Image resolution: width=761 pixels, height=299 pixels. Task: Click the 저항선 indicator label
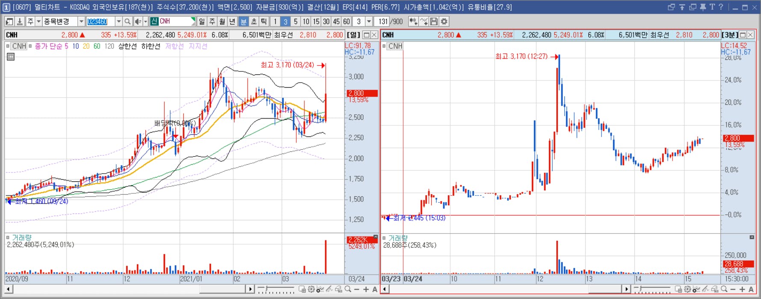pos(174,46)
